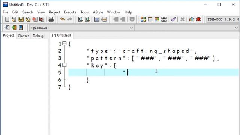Open the Help menu
240x135 pixels.
point(128,12)
